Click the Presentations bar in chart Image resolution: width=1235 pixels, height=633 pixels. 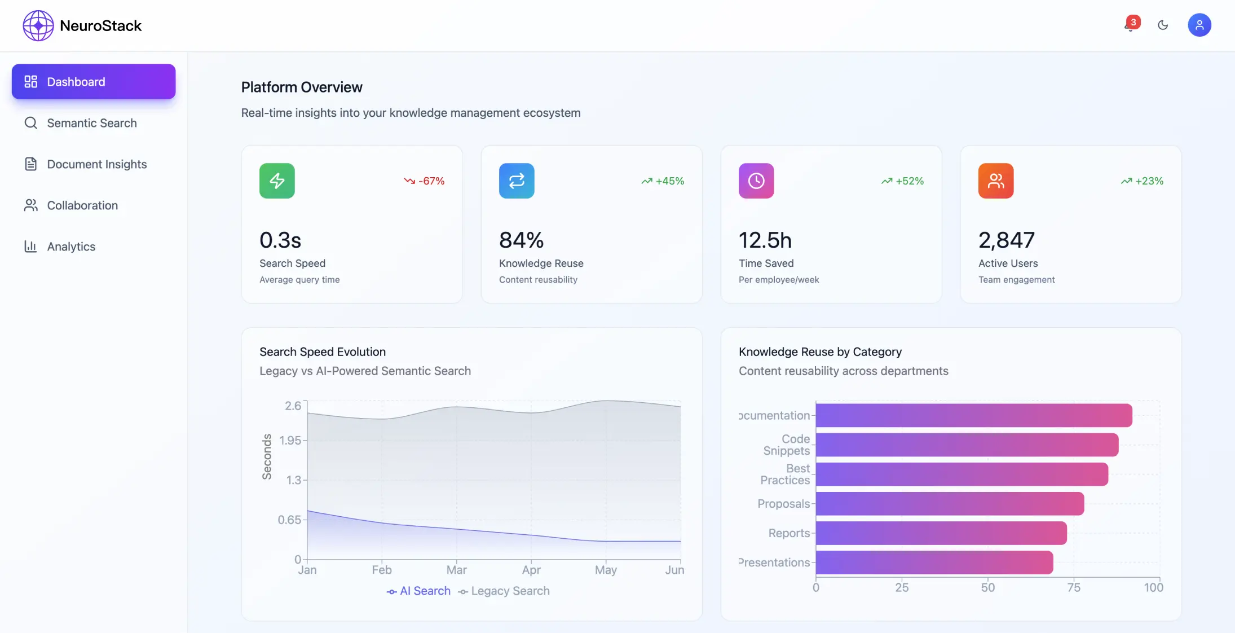click(934, 562)
